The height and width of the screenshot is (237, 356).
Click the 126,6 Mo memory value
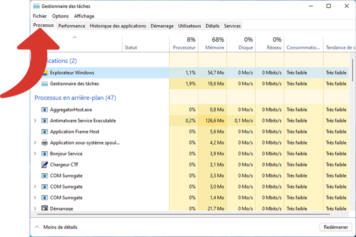point(212,121)
